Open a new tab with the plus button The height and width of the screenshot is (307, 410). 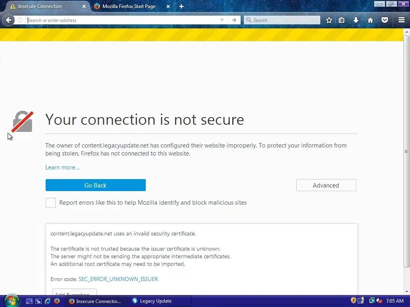point(181,6)
